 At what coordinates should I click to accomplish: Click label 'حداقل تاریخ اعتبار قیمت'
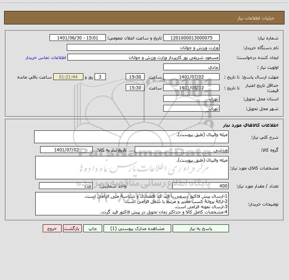point(262,88)
